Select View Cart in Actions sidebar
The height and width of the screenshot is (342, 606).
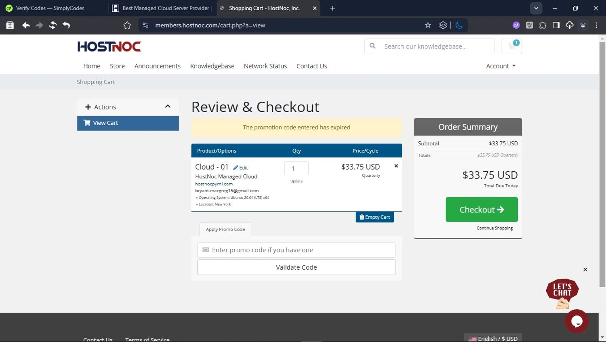(128, 123)
